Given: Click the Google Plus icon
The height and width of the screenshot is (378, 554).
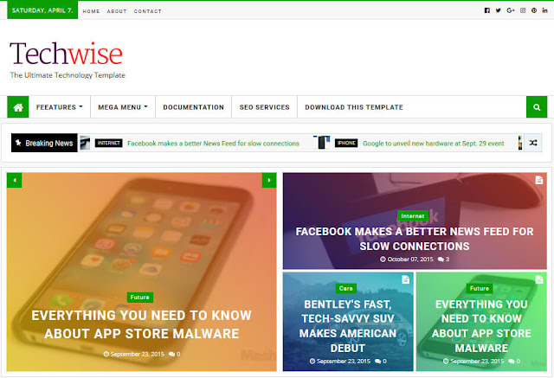Looking at the screenshot, I should point(512,10).
